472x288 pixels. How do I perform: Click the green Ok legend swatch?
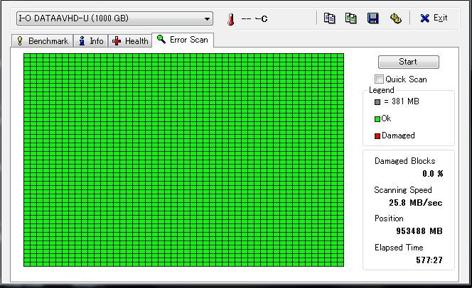click(377, 119)
